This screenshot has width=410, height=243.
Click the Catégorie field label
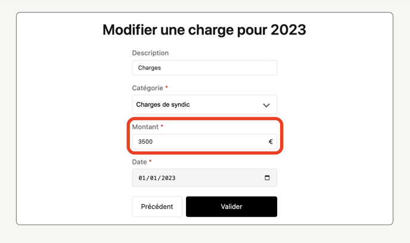click(x=147, y=88)
